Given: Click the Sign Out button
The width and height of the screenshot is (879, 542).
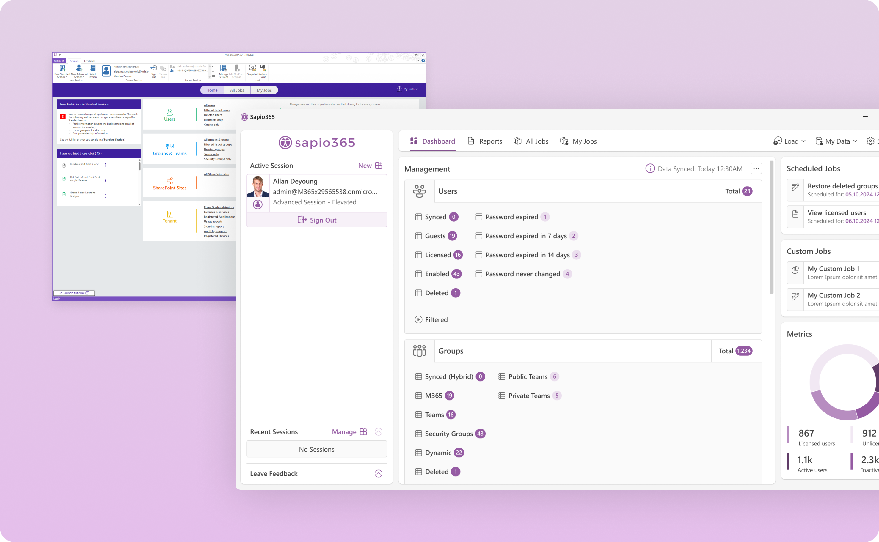Looking at the screenshot, I should click(x=317, y=220).
